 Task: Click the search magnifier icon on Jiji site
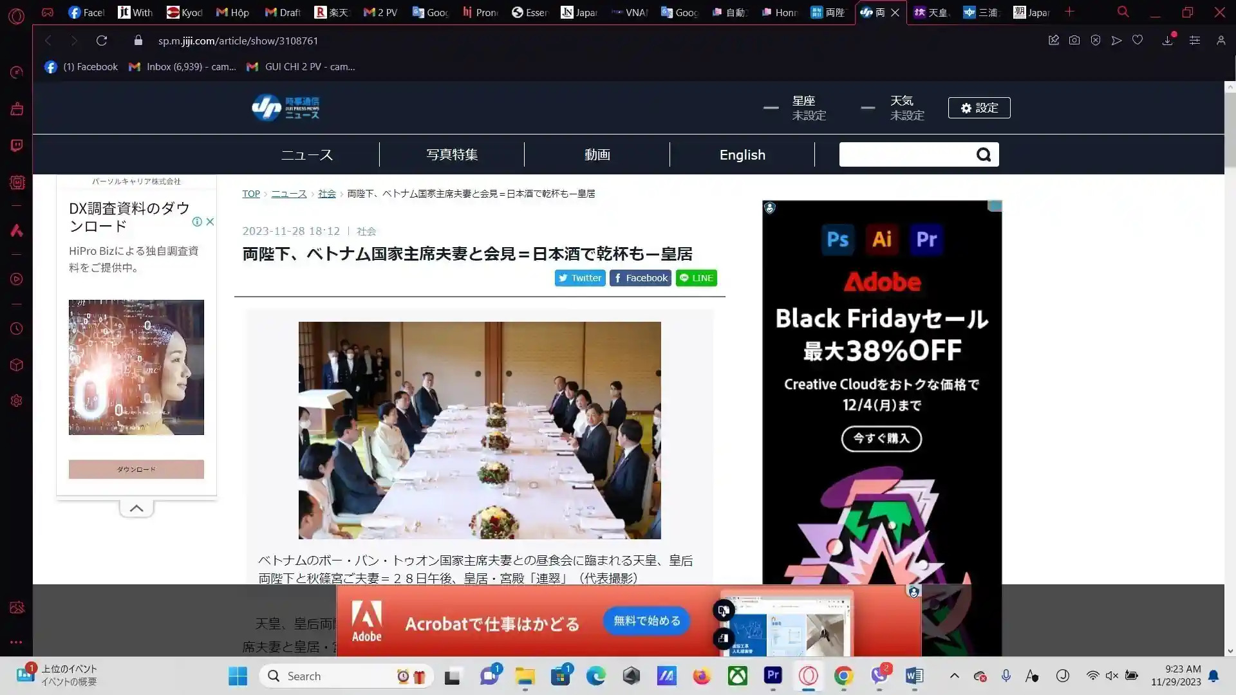(983, 154)
